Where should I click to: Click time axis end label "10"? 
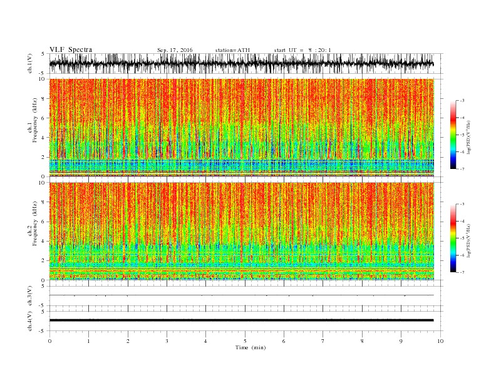440,341
